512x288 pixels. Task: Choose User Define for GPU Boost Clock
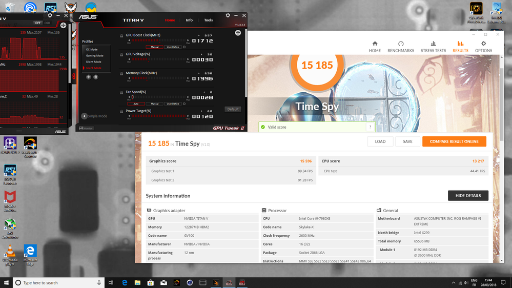(173, 47)
